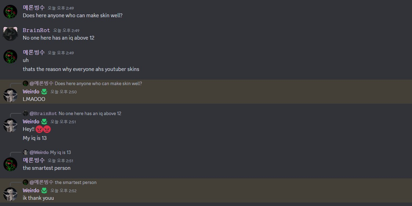The height and width of the screenshot is (206, 412).
Task: Click green role badge next to Weirdo at 2:50
Action: tap(44, 92)
